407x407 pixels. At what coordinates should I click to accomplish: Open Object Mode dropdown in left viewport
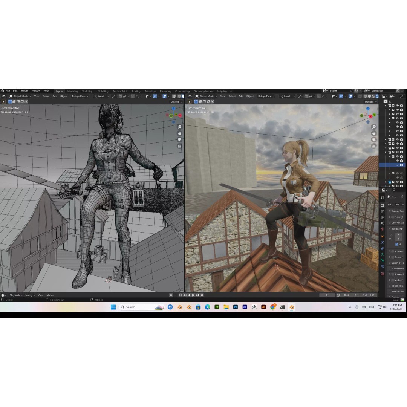click(20, 96)
